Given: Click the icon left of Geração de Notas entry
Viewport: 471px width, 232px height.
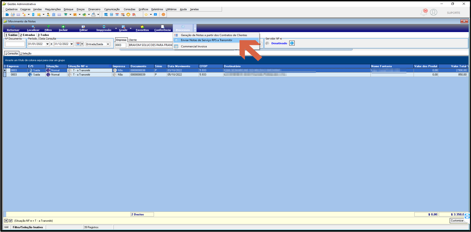Looking at the screenshot, I should tap(176, 35).
